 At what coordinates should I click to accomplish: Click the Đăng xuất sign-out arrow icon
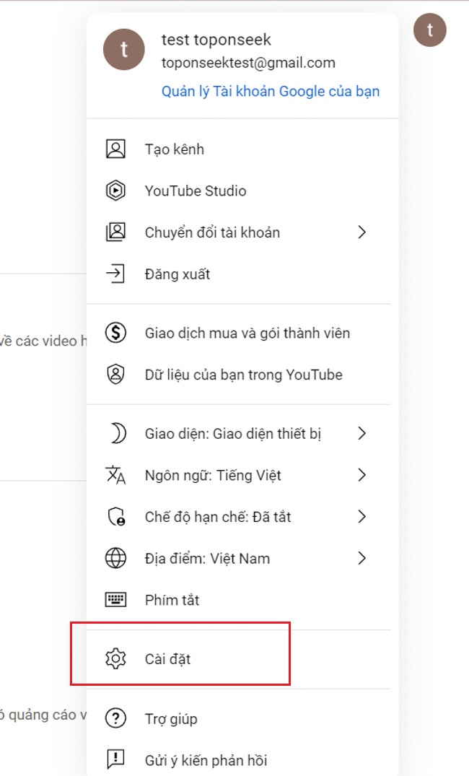pos(115,274)
